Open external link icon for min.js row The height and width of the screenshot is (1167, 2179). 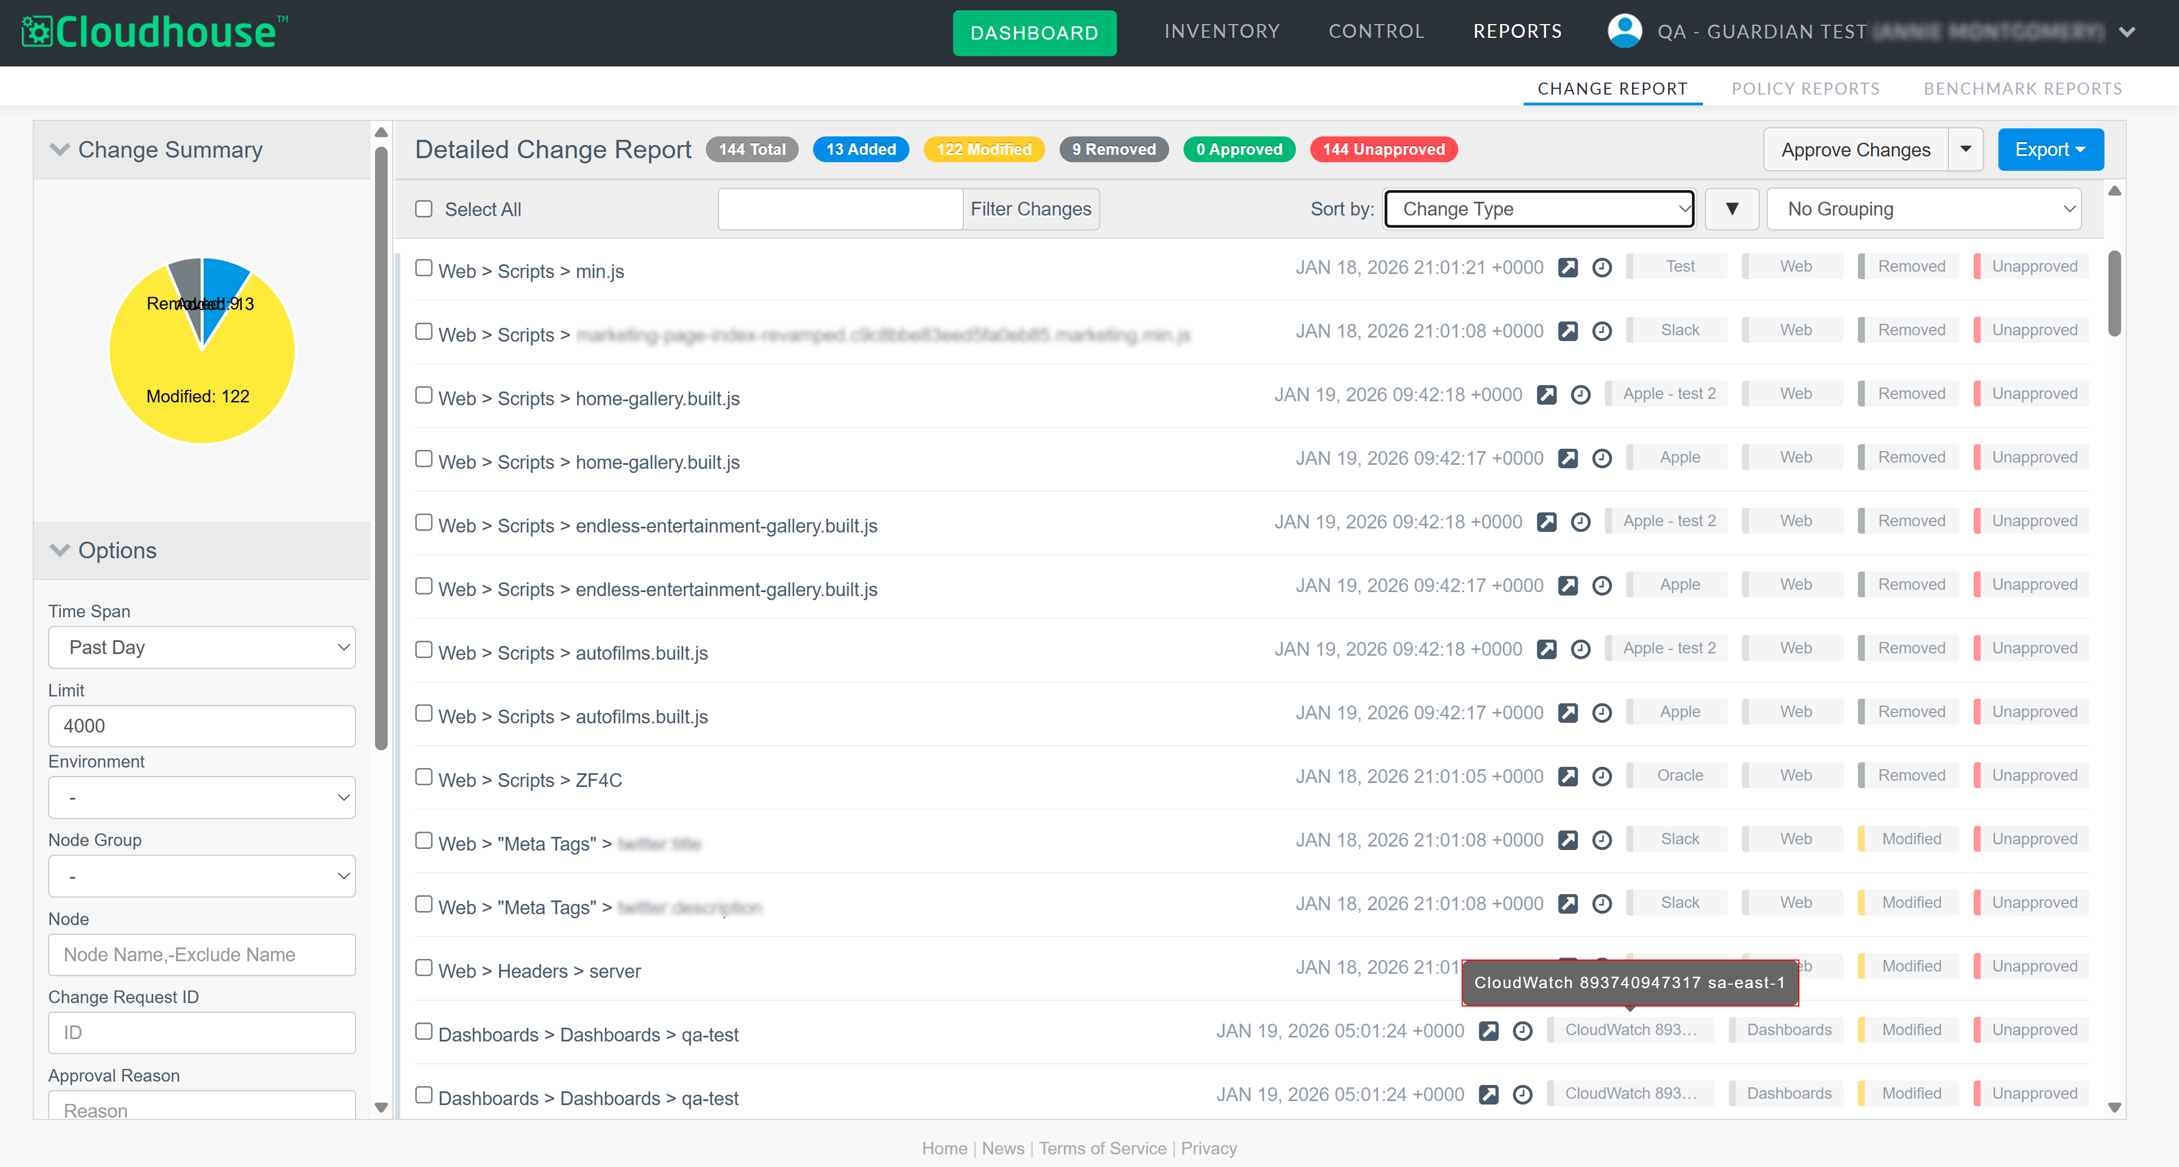coord(1567,267)
